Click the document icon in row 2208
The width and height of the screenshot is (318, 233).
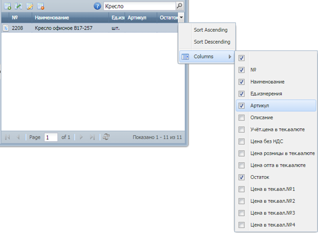pos(6,28)
